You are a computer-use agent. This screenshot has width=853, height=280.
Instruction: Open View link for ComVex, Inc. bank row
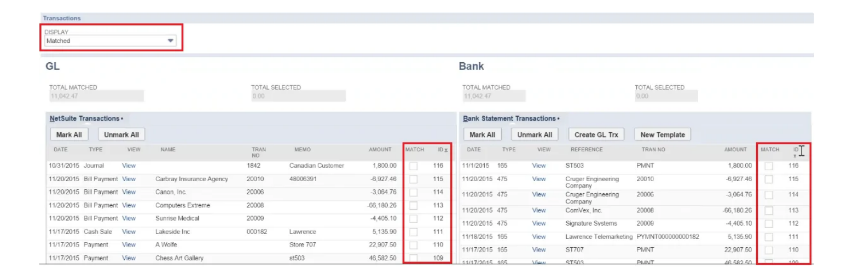click(539, 210)
